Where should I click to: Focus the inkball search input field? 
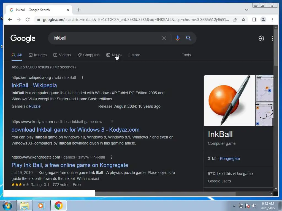pos(106,38)
